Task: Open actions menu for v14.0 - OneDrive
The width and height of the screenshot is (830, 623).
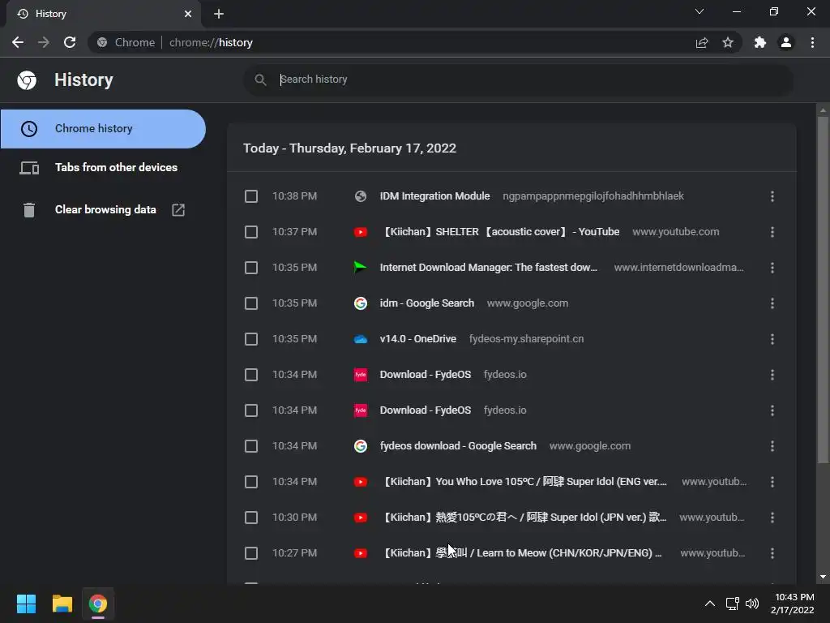Action: [x=772, y=339]
